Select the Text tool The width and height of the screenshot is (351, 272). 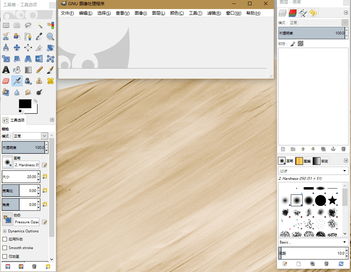point(6,70)
